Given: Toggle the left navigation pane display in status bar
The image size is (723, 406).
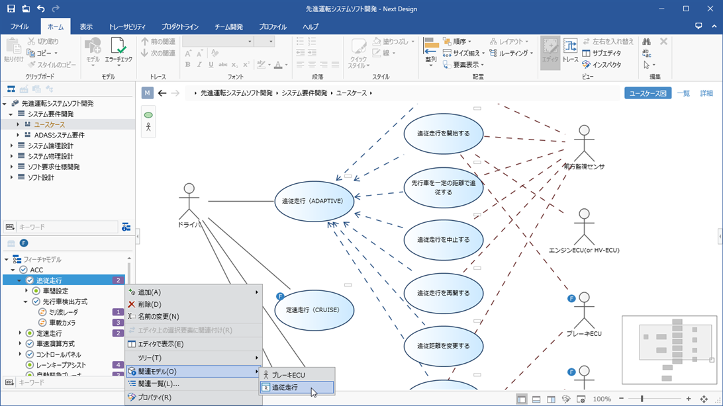Looking at the screenshot, I should point(522,399).
